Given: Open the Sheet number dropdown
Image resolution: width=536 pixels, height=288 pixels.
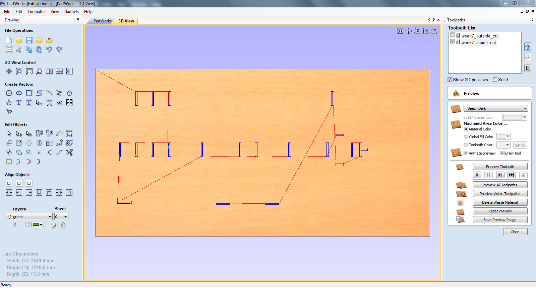Looking at the screenshot, I should point(61,217).
